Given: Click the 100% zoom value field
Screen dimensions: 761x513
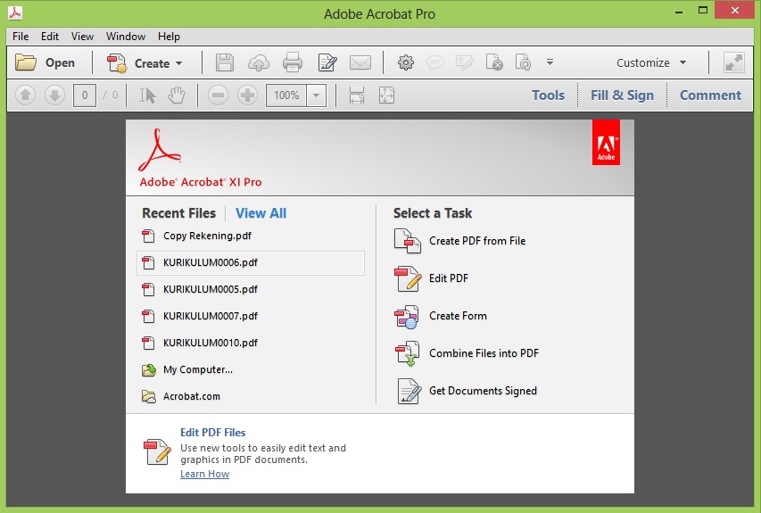Looking at the screenshot, I should click(286, 95).
